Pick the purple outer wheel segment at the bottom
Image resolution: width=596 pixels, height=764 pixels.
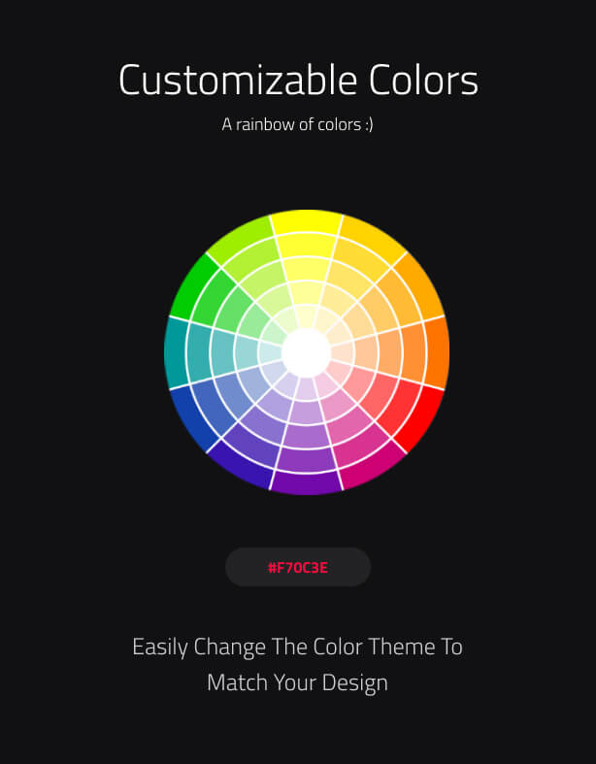click(x=307, y=483)
